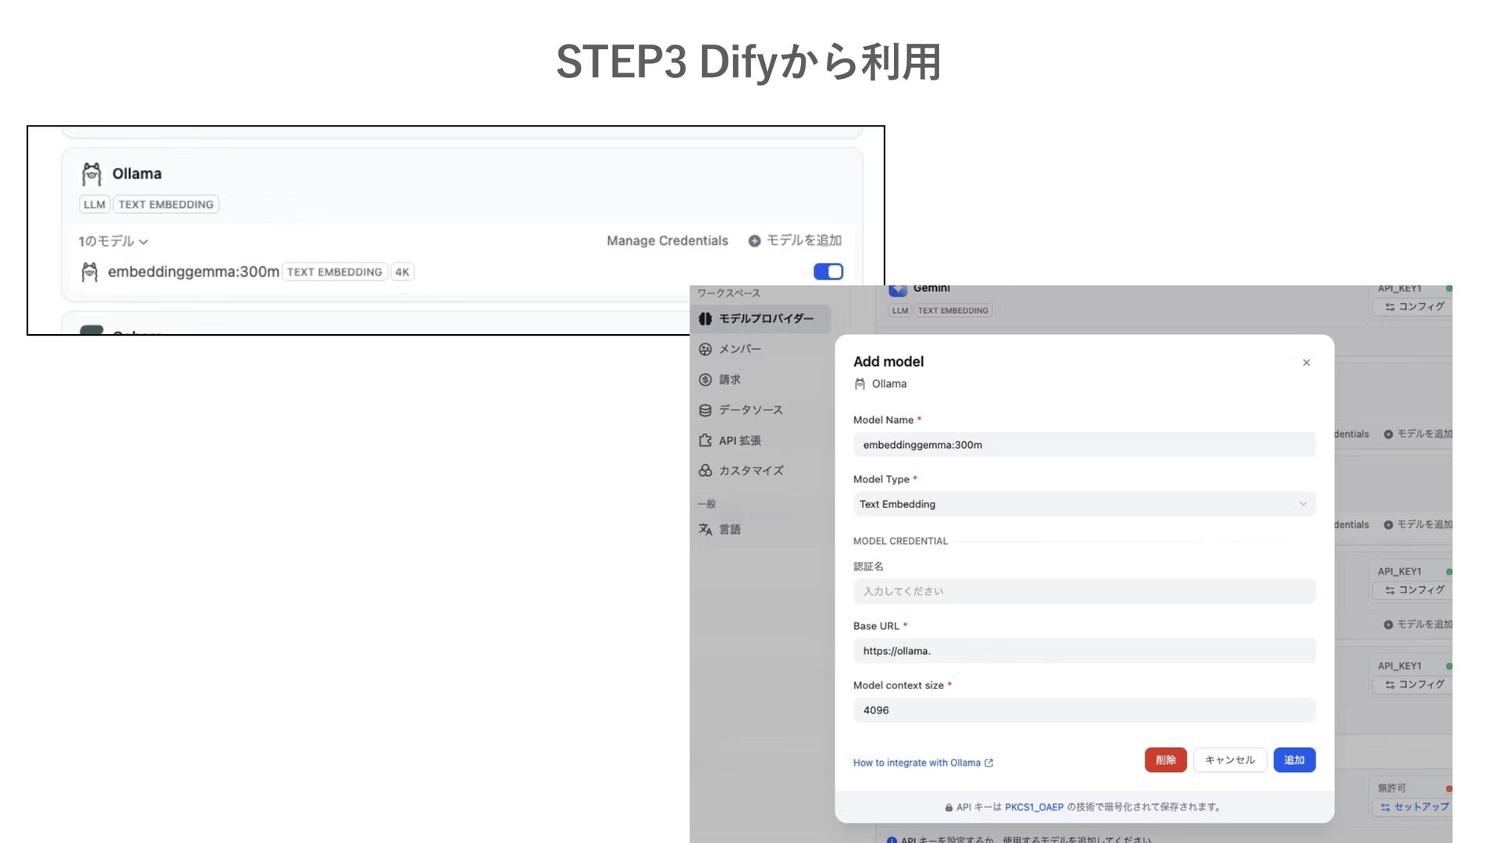This screenshot has height=843, width=1499.
Task: Click the info icon beside API キーを設定するか
Action: coord(892,840)
